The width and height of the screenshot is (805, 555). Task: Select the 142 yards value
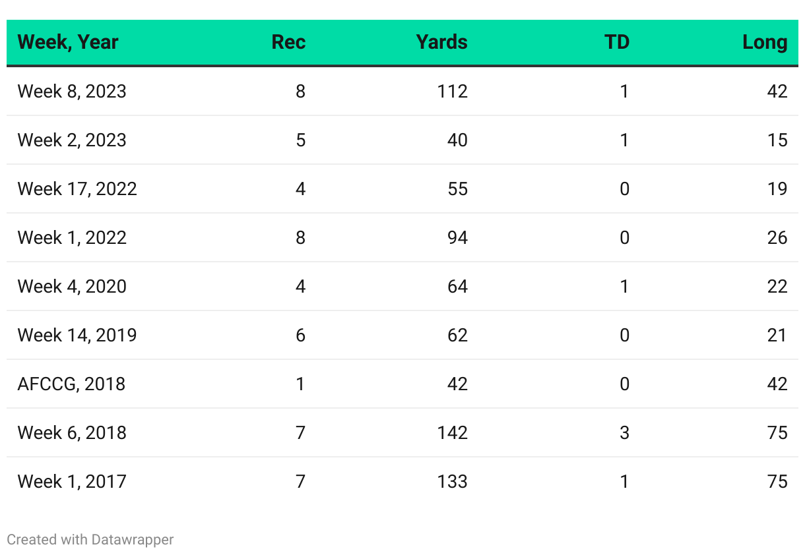point(452,432)
